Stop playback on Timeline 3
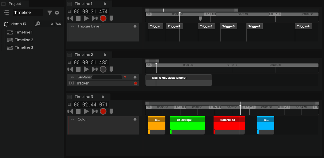Image resolution: width=324 pixels, height=158 pixels. 78,111
